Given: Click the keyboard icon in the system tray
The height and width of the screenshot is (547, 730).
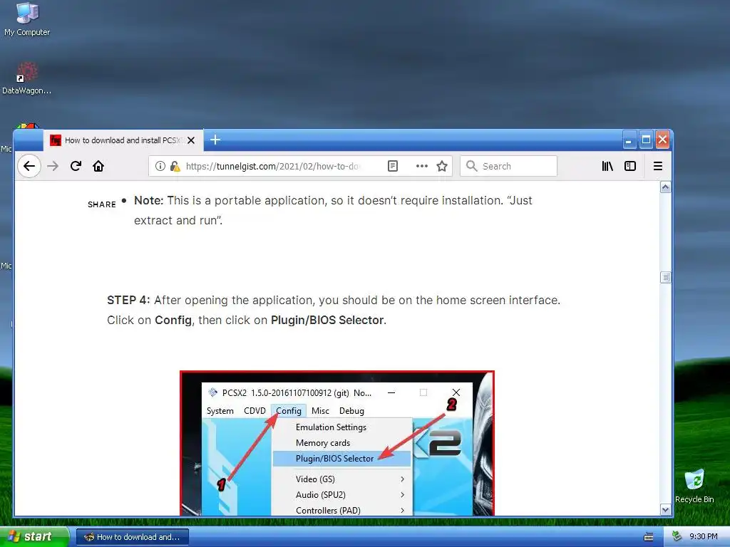Looking at the screenshot, I should (649, 537).
